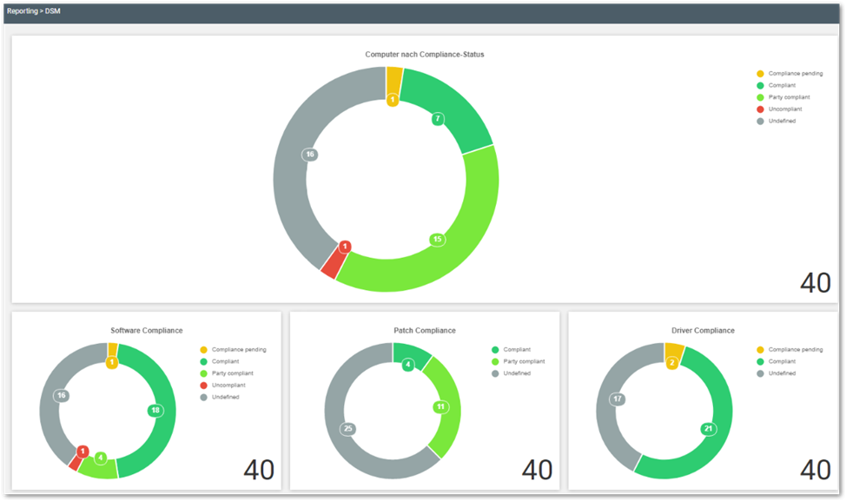Toggle Uncompliant in the main chart legend
The width and height of the screenshot is (846, 501).
click(780, 109)
